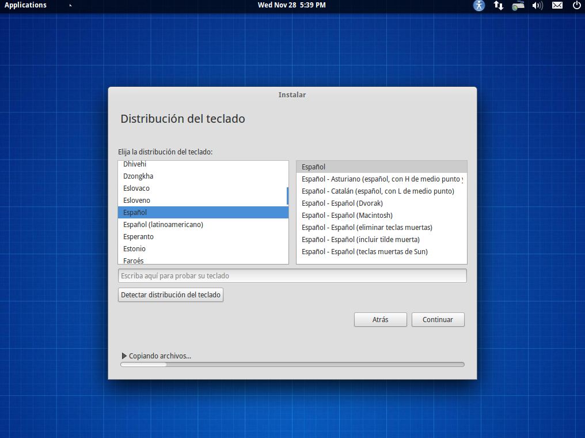Pick Español - Español (Macintosh) variant
The image size is (585, 438).
347,216
